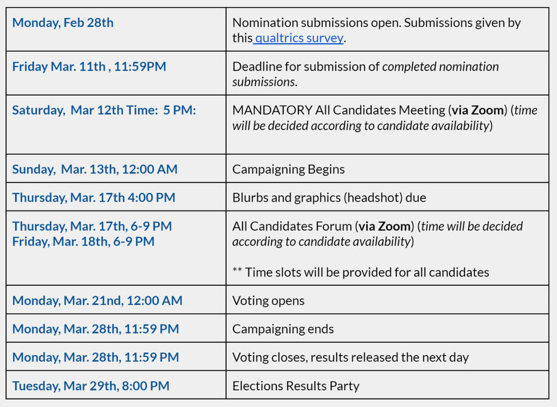The height and width of the screenshot is (407, 557).
Task: Select the "Campaigning ends" cell
Action: [x=283, y=329]
